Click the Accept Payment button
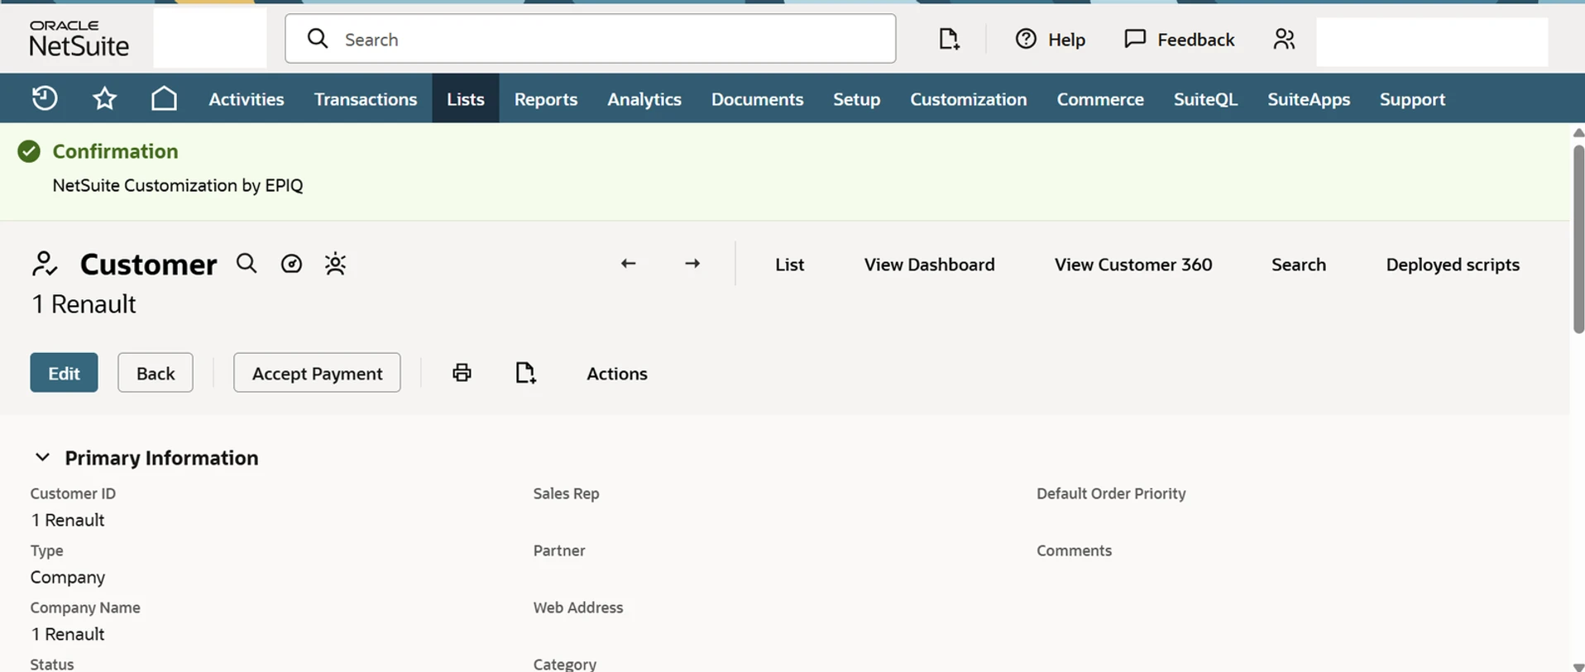The image size is (1585, 672). (x=317, y=373)
